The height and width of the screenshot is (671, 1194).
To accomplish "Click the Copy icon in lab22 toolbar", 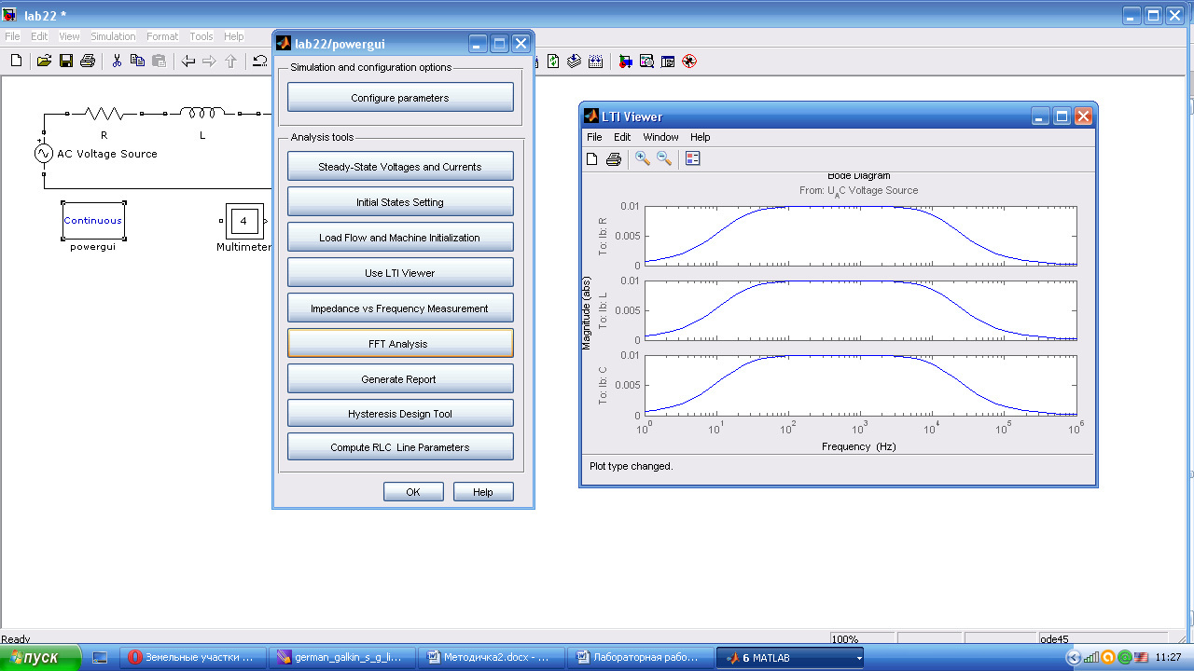I will (x=138, y=62).
